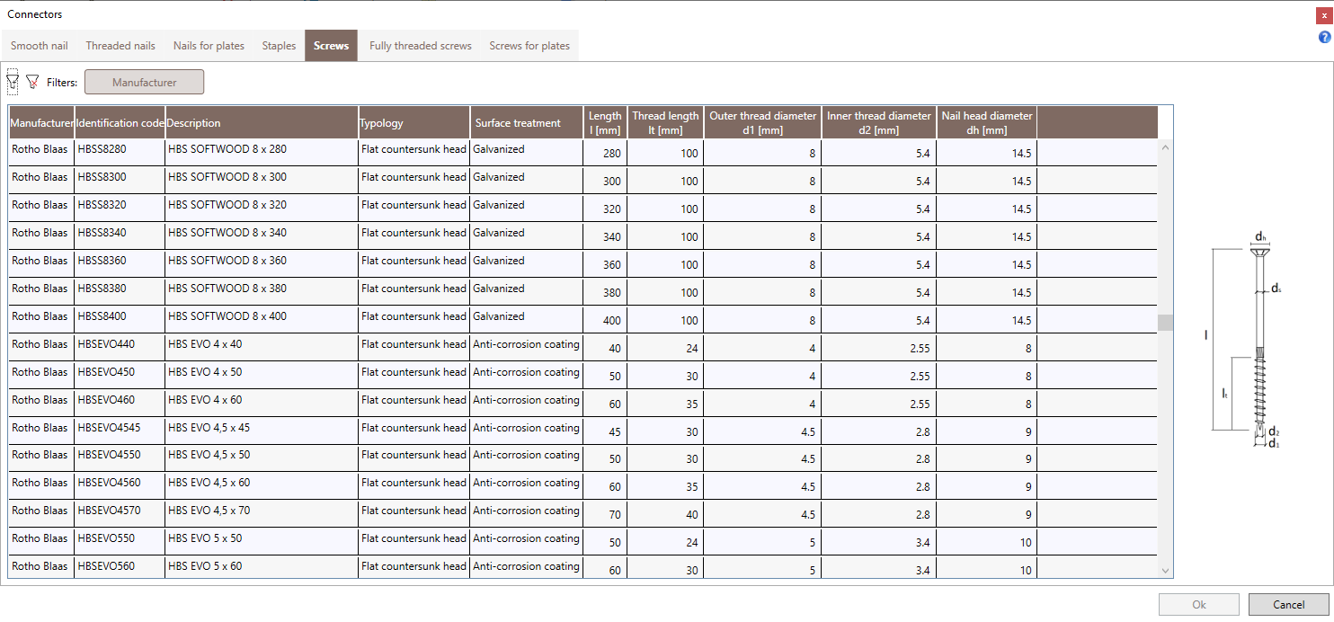Image resolution: width=1334 pixels, height=622 pixels.
Task: Click Nail head diameter dh header
Action: click(x=987, y=122)
